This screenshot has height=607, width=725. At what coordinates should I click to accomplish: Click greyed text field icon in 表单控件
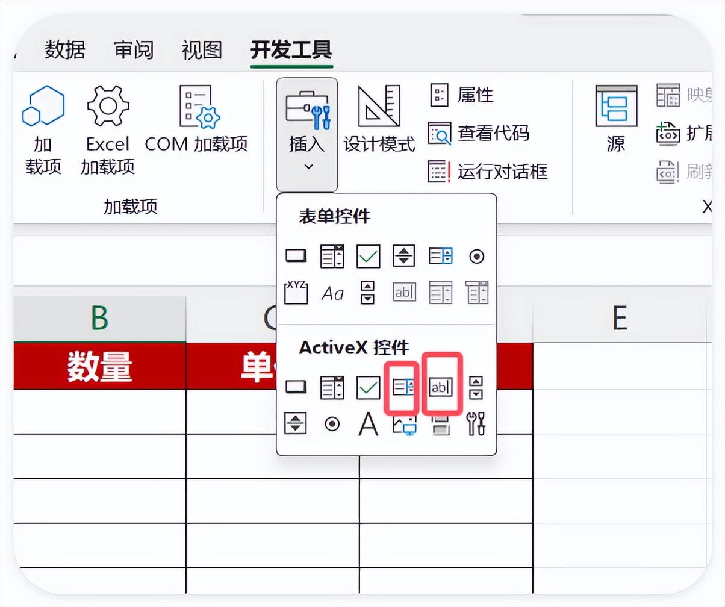(404, 293)
